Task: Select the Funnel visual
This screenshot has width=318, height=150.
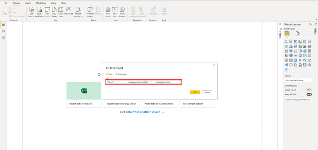Action: (x=291, y=51)
